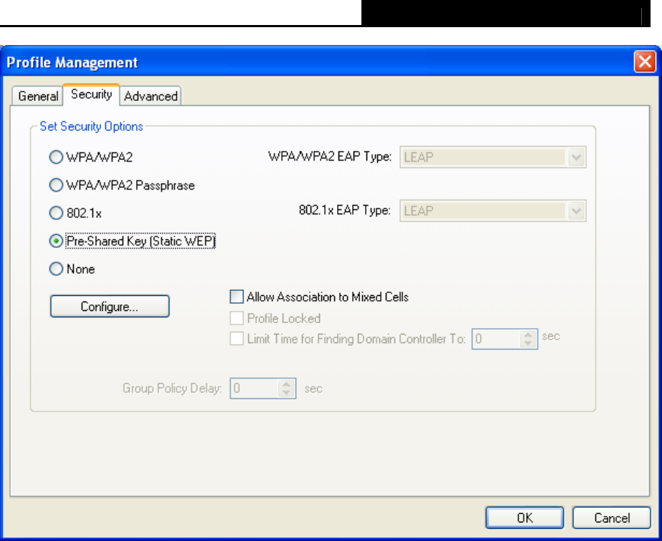662x541 pixels.
Task: Close the Profile Management dialog
Action: point(645,62)
